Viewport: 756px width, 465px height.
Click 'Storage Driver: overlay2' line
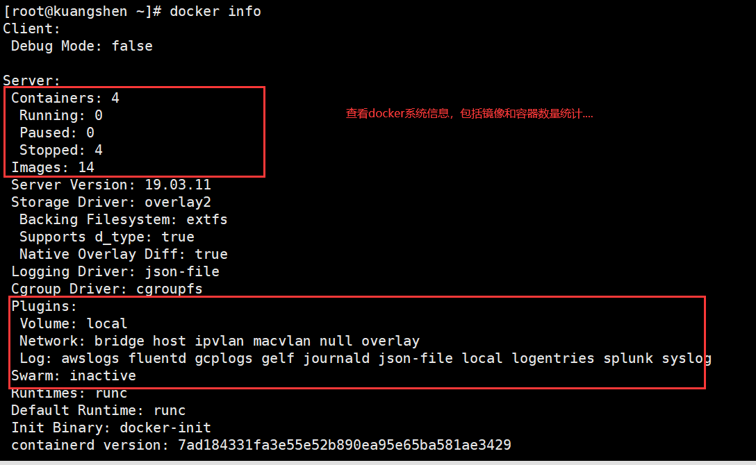[x=111, y=202]
